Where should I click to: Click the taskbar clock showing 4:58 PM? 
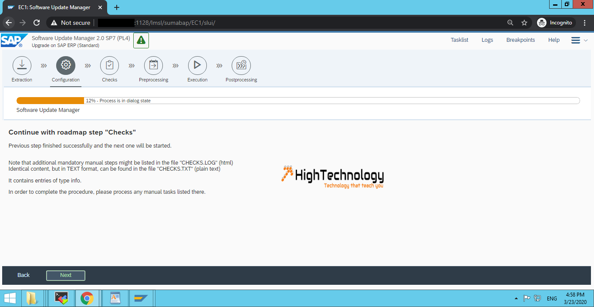(575, 298)
